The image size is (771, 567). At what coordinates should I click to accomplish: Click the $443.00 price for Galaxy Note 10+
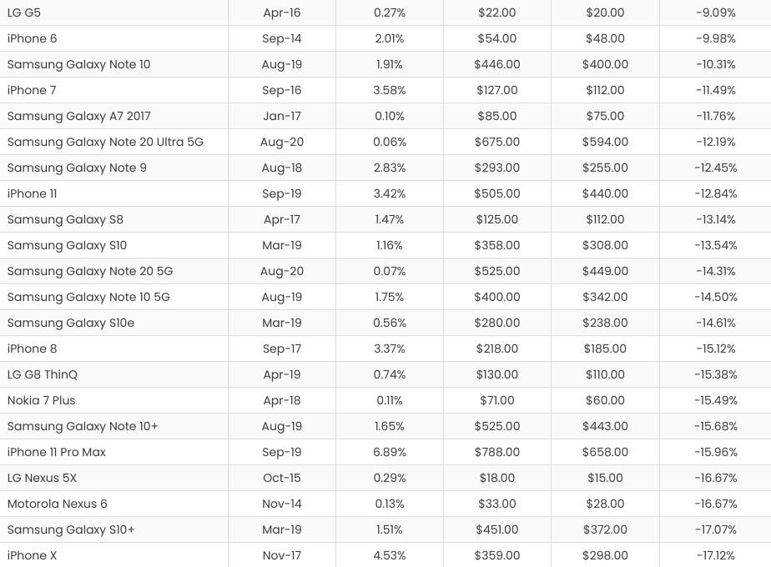tap(605, 426)
